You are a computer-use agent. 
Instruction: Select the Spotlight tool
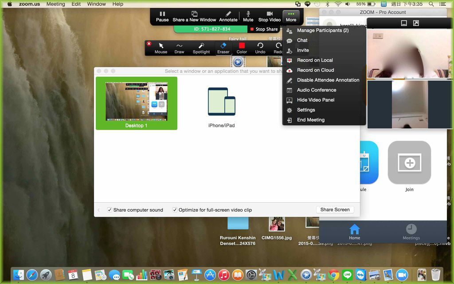click(x=201, y=48)
